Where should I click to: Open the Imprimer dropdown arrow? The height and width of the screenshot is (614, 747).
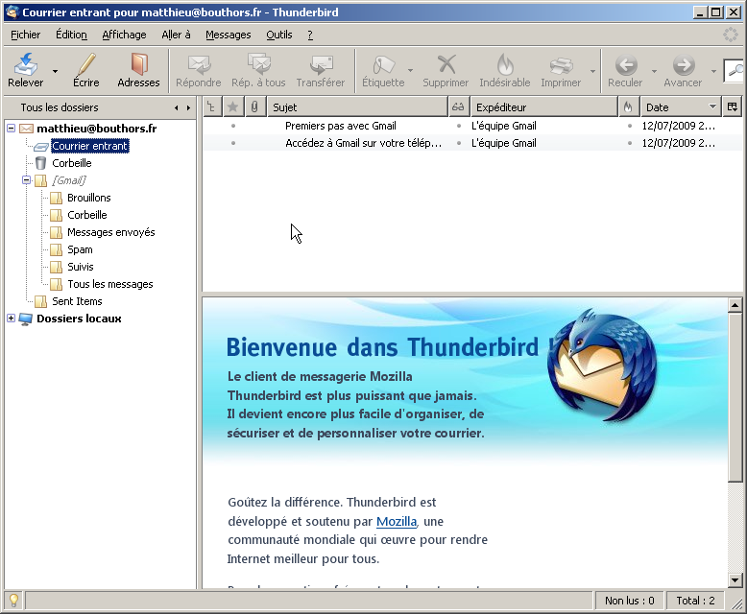pos(592,71)
